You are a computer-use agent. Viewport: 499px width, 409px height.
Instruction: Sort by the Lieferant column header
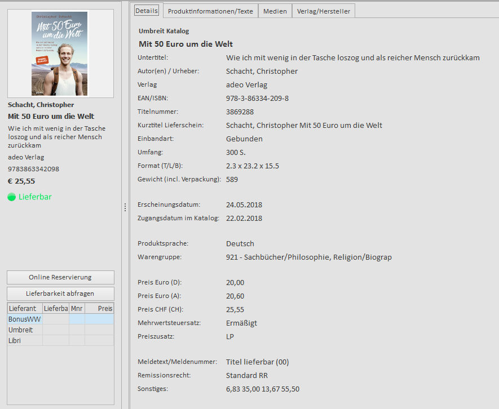[24, 309]
